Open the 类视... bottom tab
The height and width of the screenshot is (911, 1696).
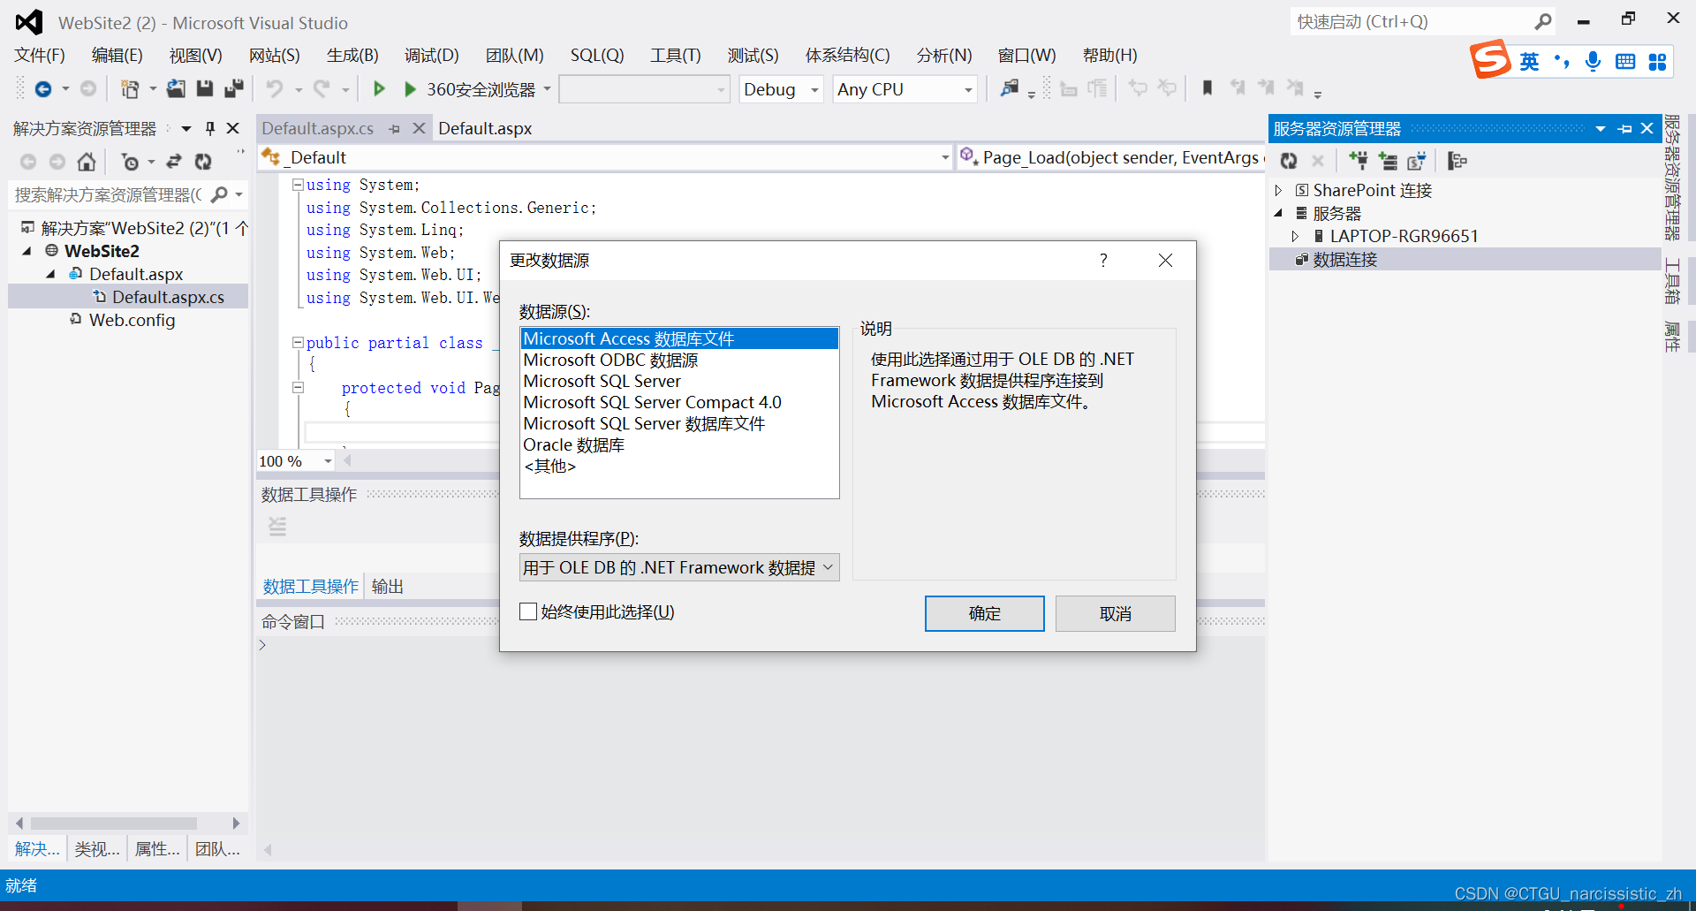click(x=97, y=849)
